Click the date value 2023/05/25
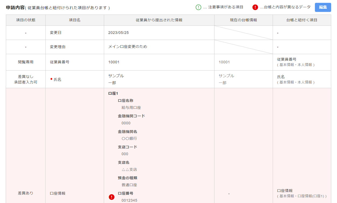 [118, 33]
